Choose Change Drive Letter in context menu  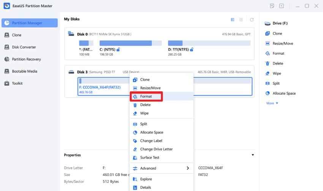161,149
